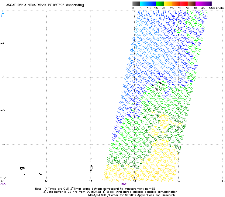
Task: Select the purple 45-50 knots legend color
Action: point(207,4)
